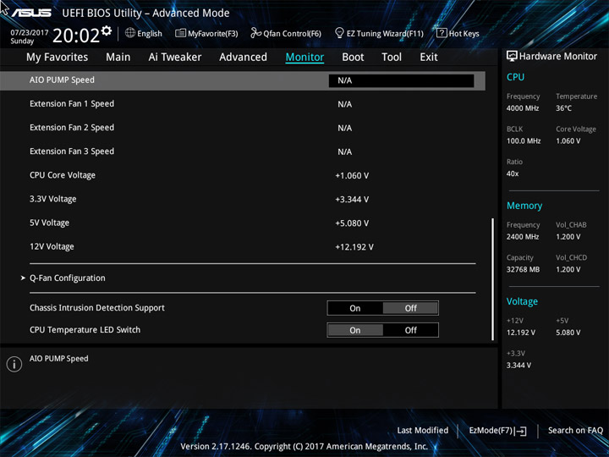609x457 pixels.
Task: Set Chassis Intrusion Detection Support to Off
Action: (x=410, y=308)
